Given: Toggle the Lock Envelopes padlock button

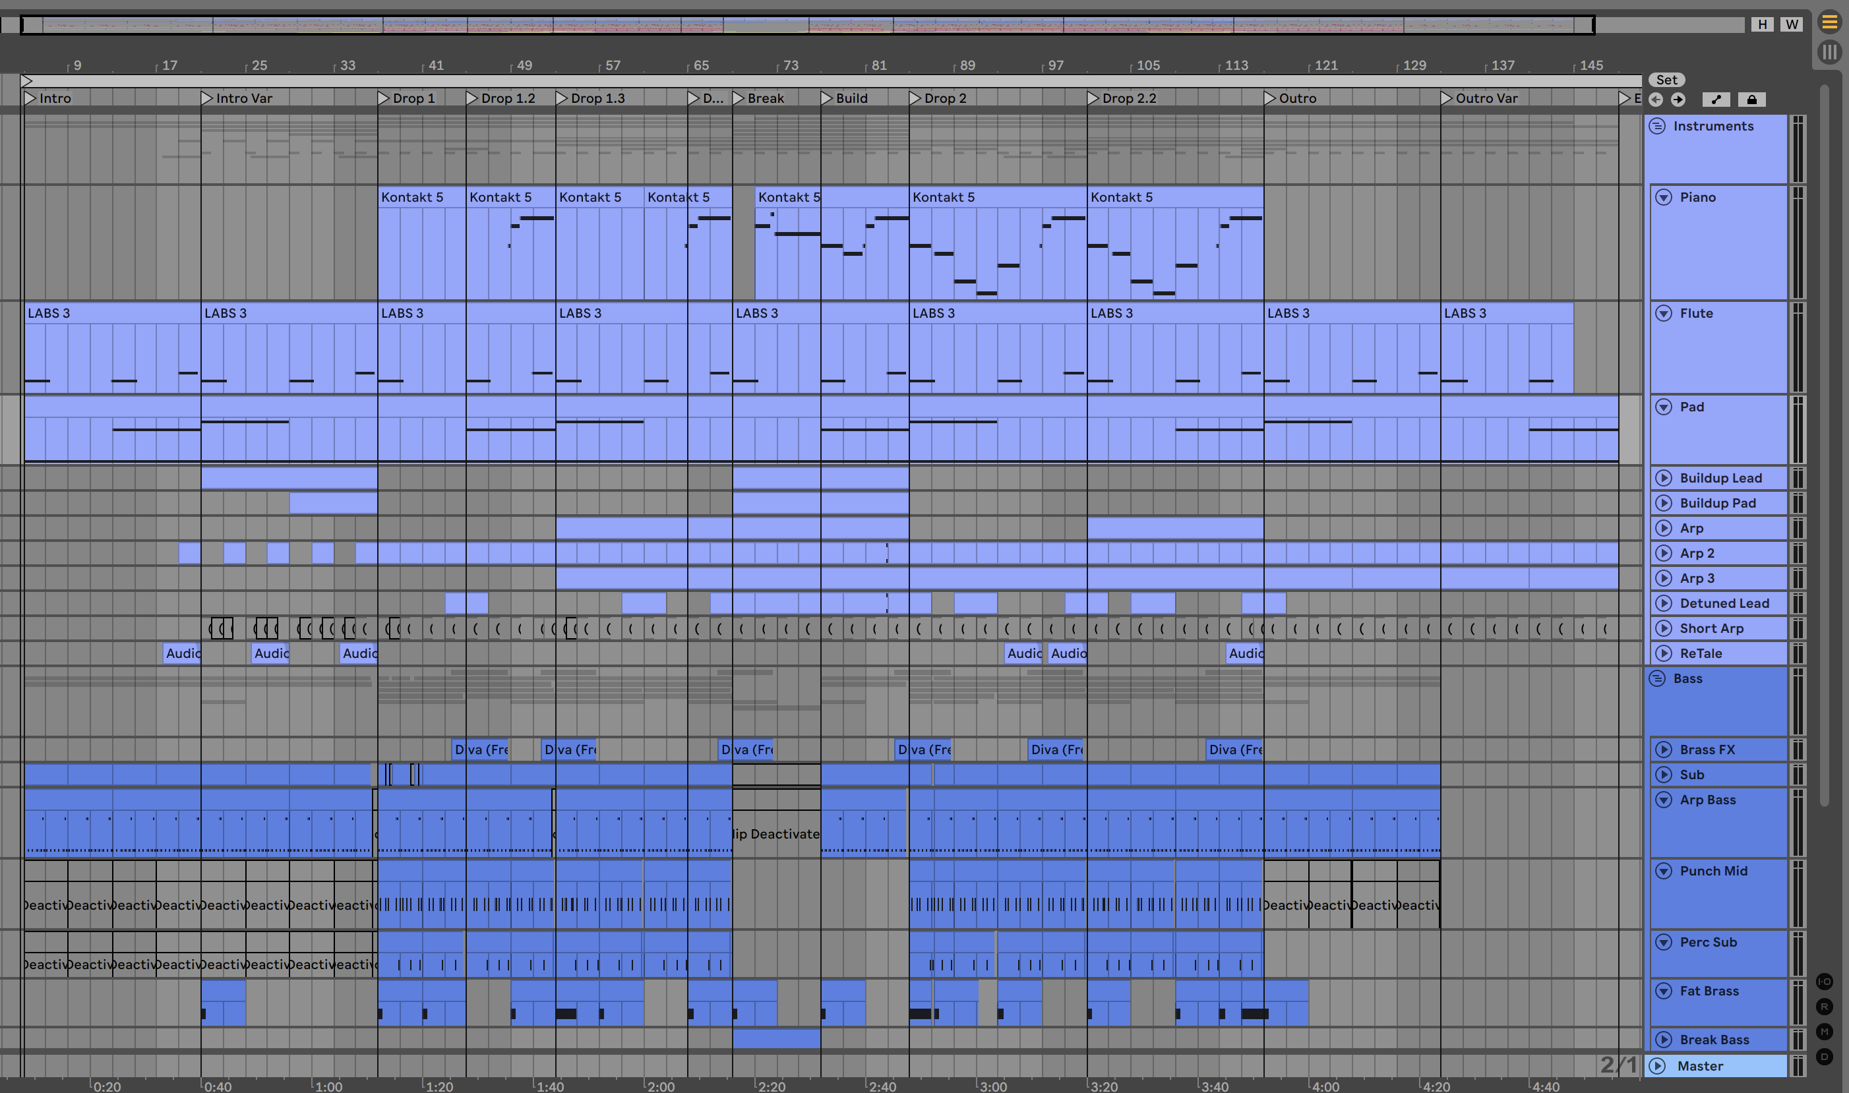Looking at the screenshot, I should coord(1752,100).
